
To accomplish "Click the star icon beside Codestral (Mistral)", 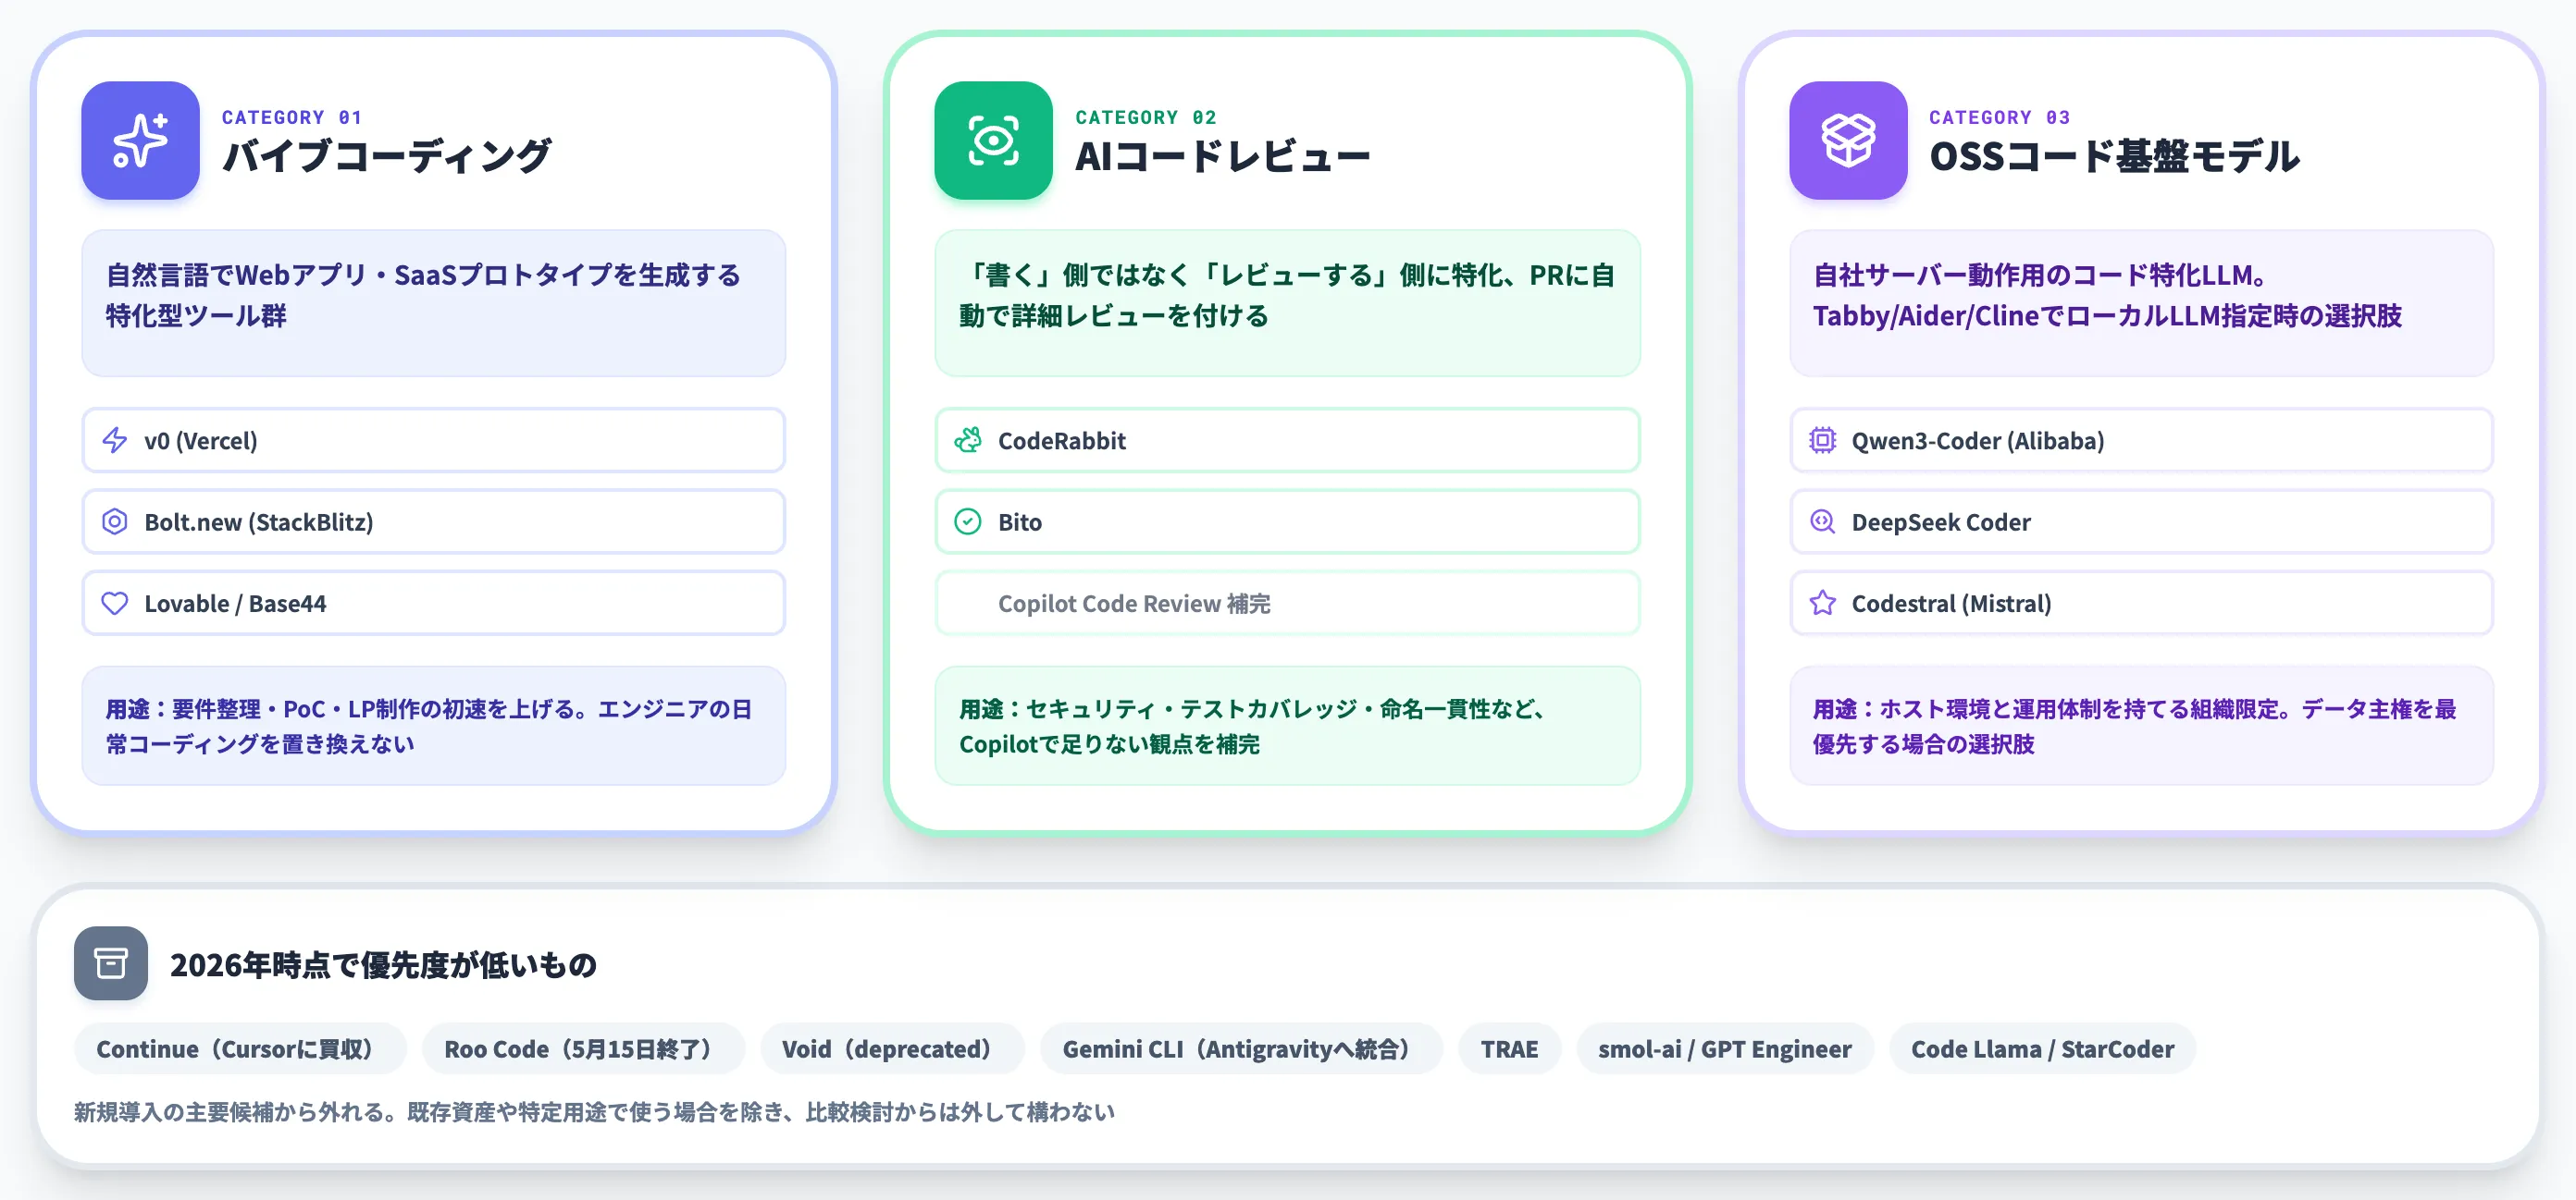I will point(1822,604).
